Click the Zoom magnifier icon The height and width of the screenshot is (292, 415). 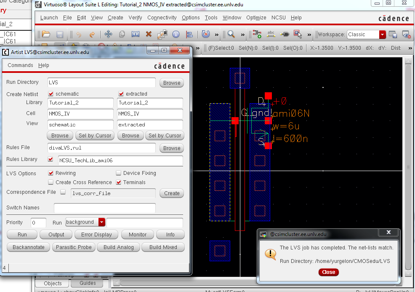click(231, 35)
